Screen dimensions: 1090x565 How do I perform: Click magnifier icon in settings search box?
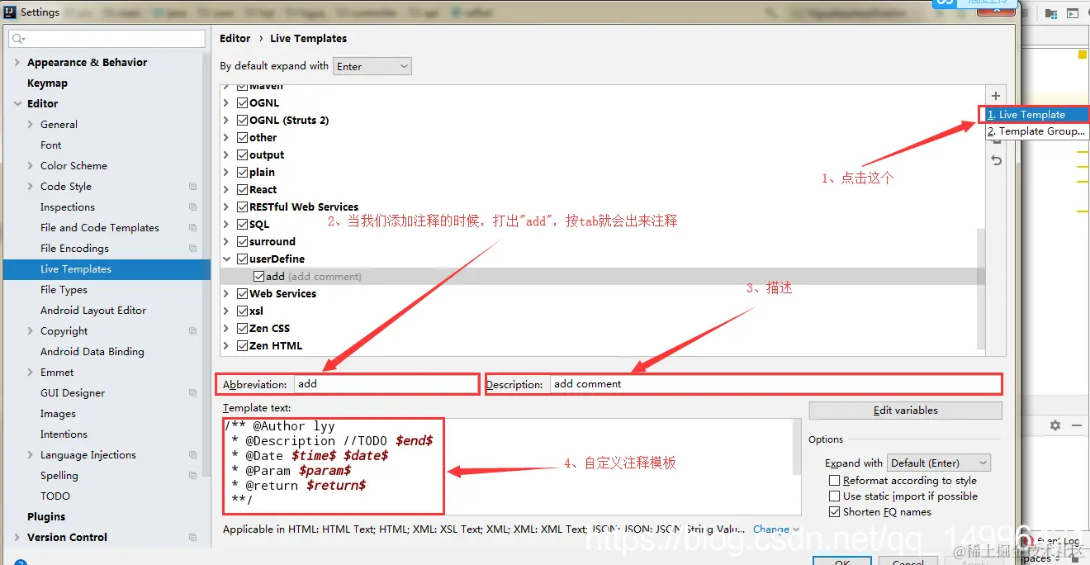point(19,39)
